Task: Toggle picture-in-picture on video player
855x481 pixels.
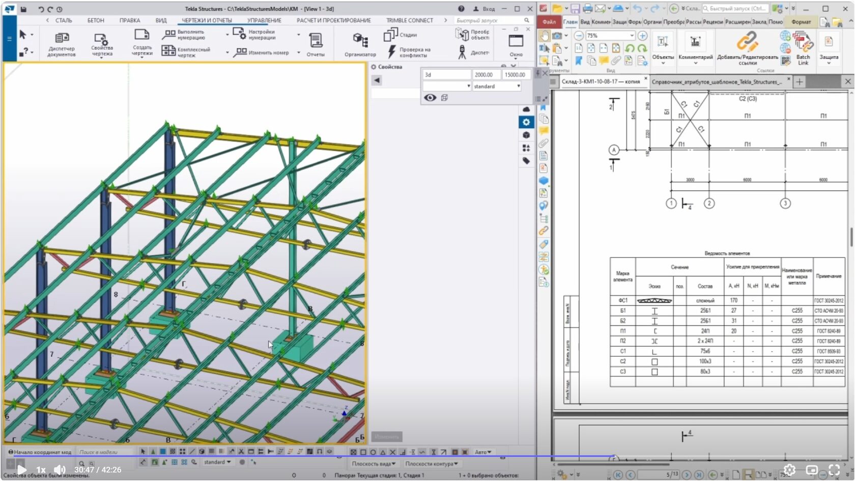Action: pyautogui.click(x=812, y=470)
